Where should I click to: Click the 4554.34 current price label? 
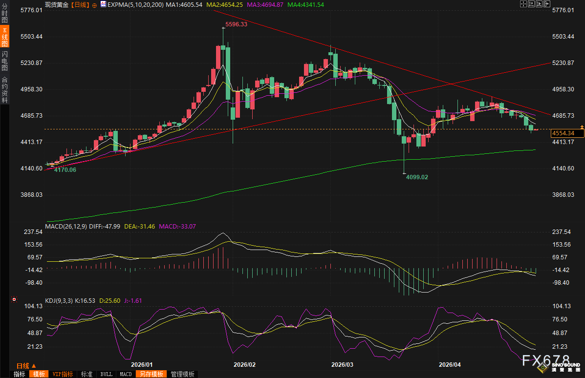(x=563, y=133)
